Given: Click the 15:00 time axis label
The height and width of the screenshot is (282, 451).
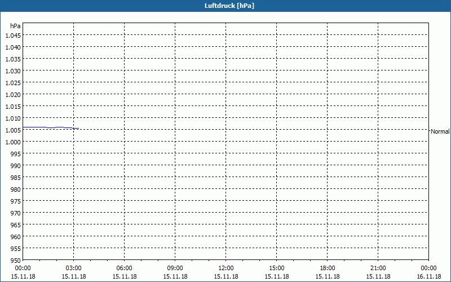Looking at the screenshot, I should coord(277,268).
